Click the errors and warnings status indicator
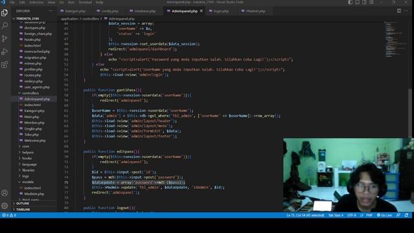This screenshot has width=414, height=233. pyautogui.click(x=9, y=216)
